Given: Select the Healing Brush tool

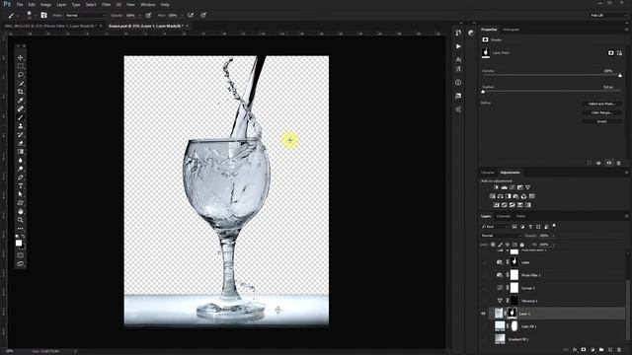Looking at the screenshot, I should pos(20,108).
